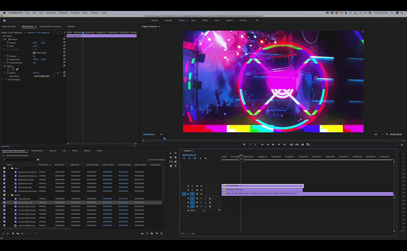Reset the Rotation parameter
The height and width of the screenshot is (251, 407).
coord(64,56)
